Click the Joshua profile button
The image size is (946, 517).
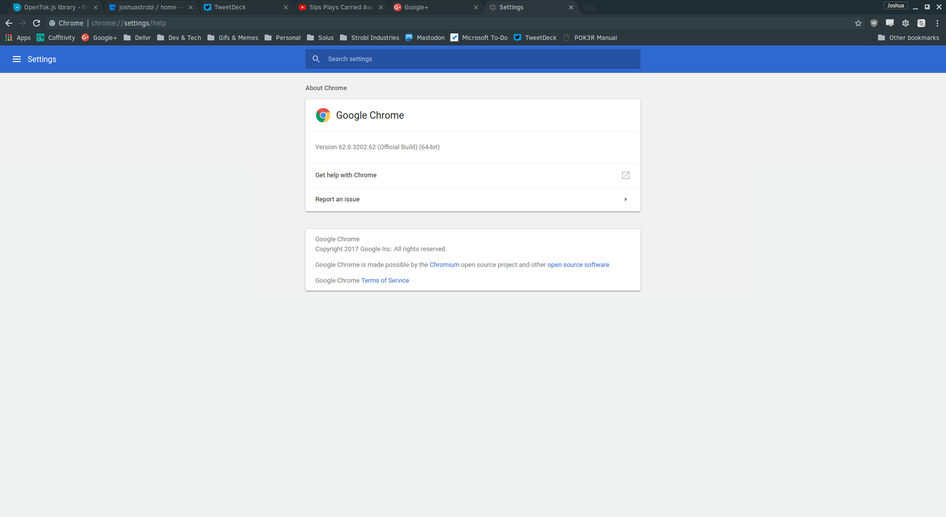[x=895, y=6]
